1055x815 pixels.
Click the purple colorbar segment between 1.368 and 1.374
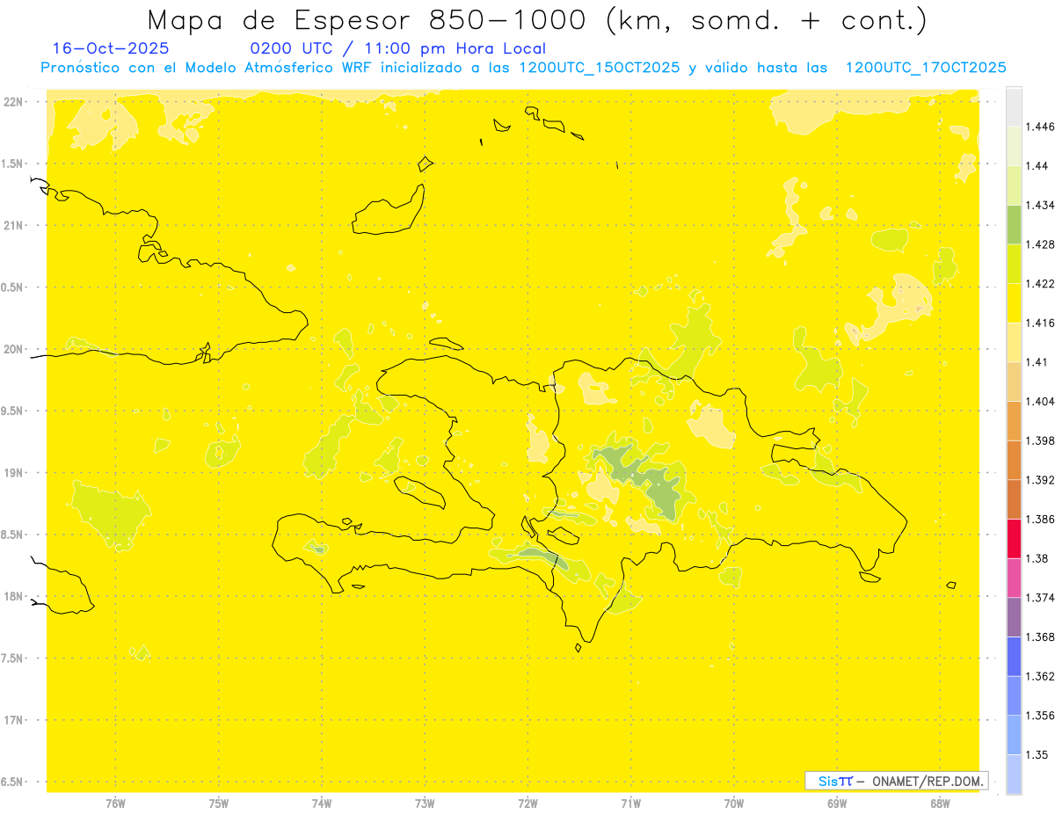tap(1014, 617)
